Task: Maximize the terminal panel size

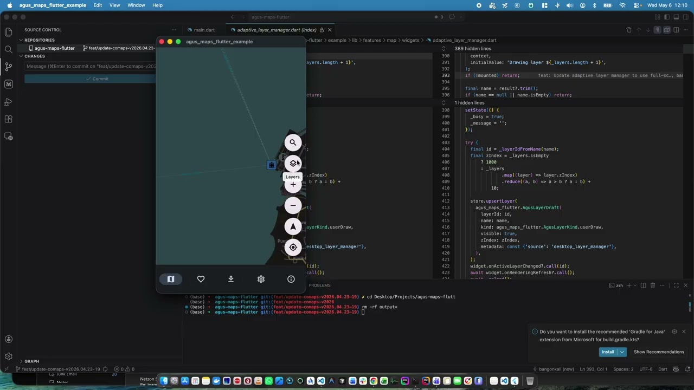Action: (676, 285)
